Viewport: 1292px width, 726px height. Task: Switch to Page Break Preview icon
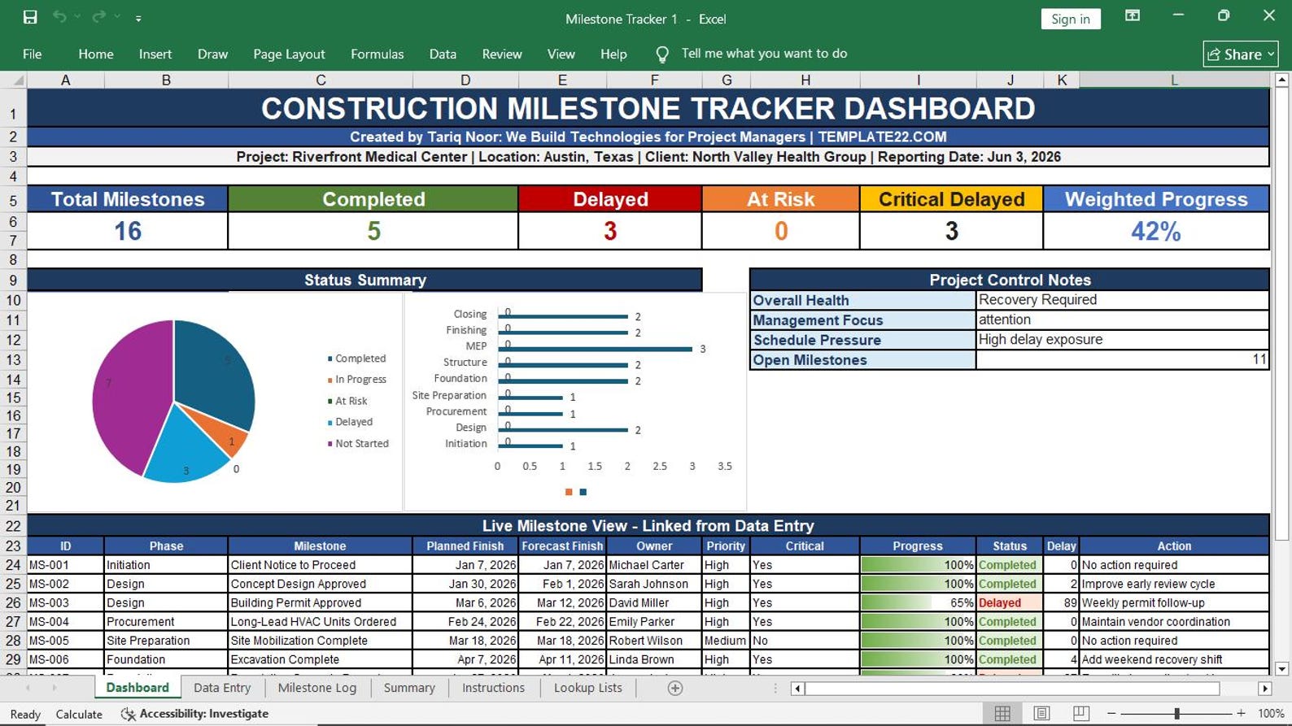1081,714
